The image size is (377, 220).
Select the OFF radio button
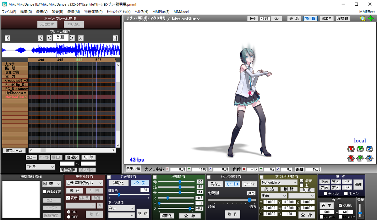[x=68, y=217]
